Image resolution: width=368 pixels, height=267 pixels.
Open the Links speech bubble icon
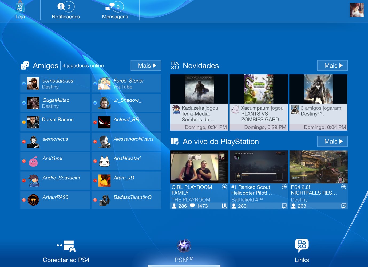(302, 245)
